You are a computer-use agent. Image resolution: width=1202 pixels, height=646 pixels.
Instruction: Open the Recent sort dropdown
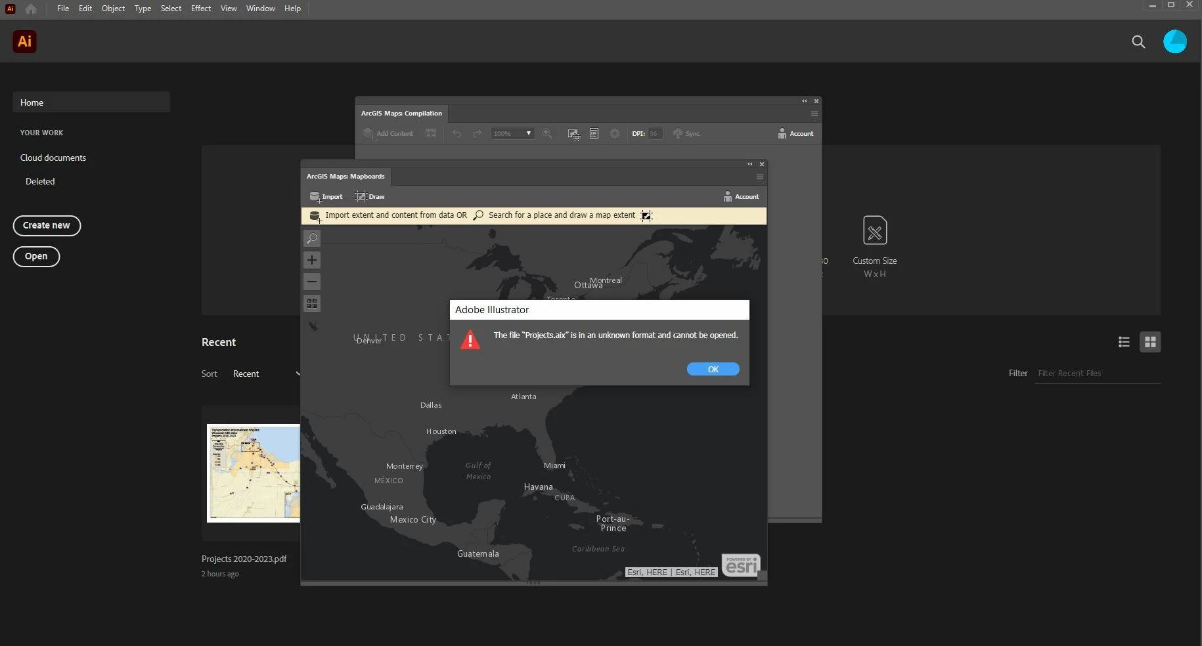coord(267,374)
